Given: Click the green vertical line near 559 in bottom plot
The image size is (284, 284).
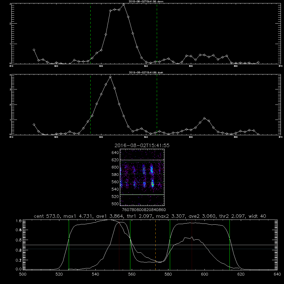Looking at the screenshot, I should click(x=130, y=245).
